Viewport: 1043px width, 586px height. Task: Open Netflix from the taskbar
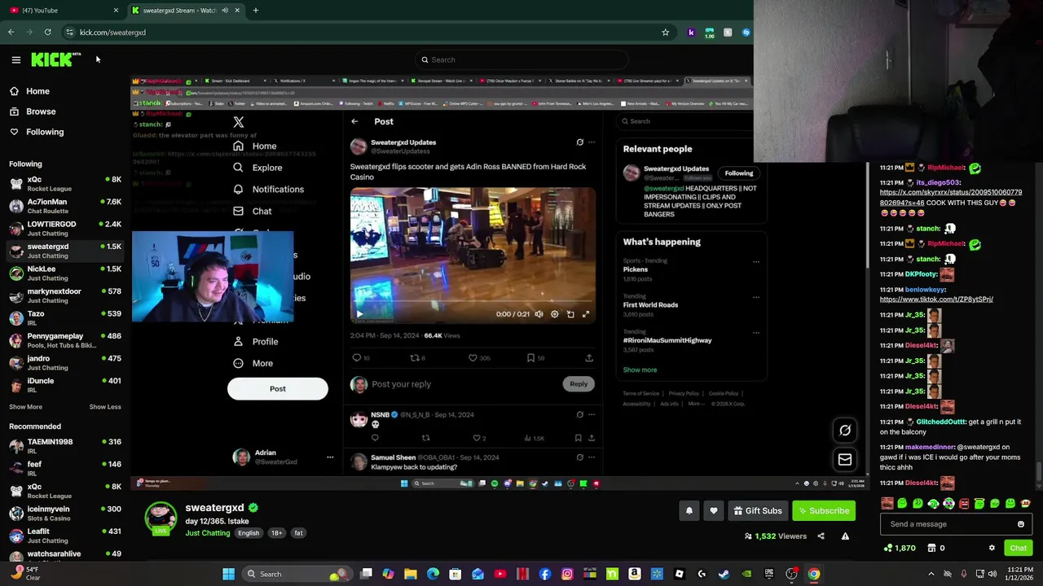tap(522, 574)
